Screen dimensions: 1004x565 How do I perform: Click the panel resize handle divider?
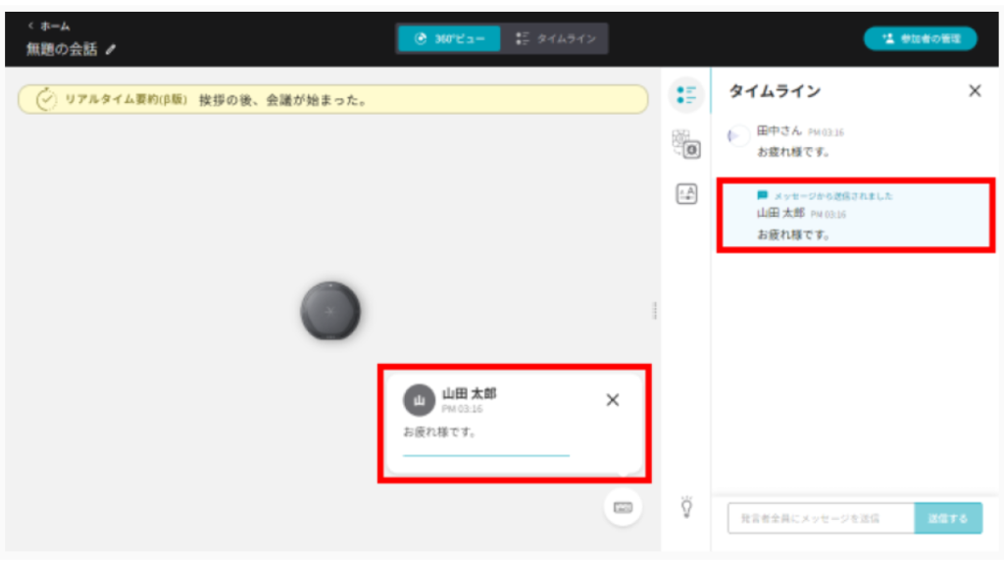[x=655, y=311]
